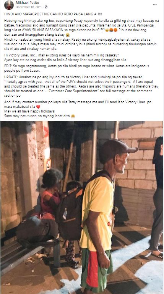This screenshot has width=164, height=294.
Task: Click the red angry face emoji after 'bus?!?!?'
Action: click(115, 30)
